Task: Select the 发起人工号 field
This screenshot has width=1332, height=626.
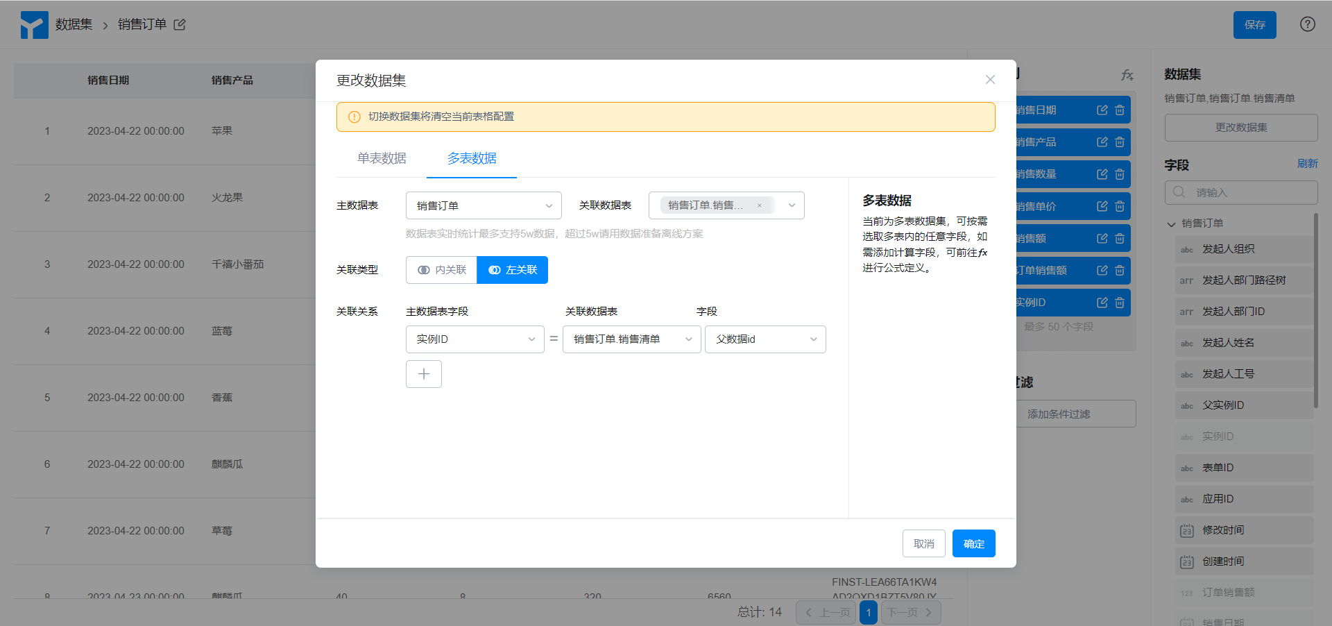Action: click(x=1245, y=374)
